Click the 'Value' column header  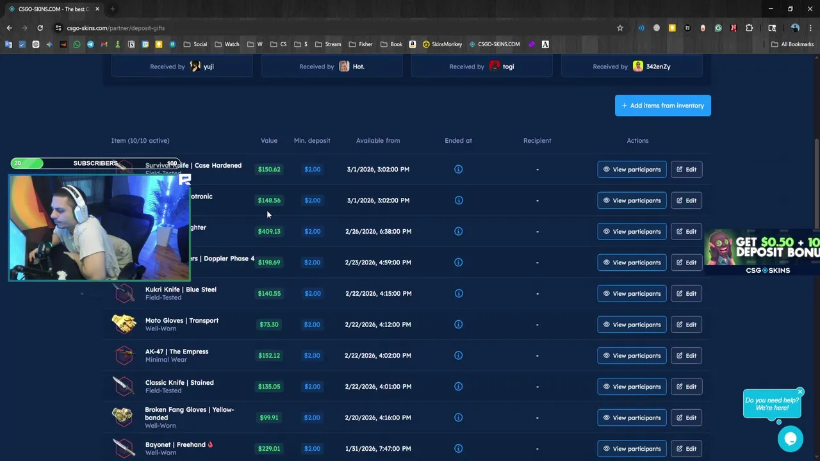point(269,140)
